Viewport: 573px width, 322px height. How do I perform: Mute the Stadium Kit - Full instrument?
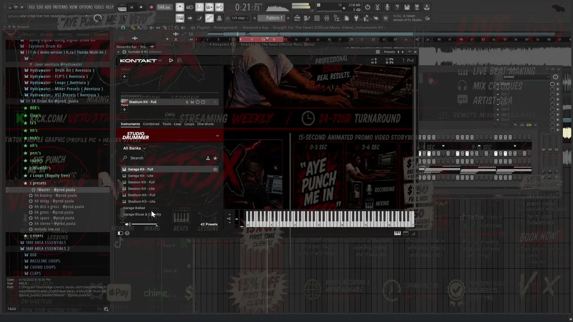tap(192, 102)
